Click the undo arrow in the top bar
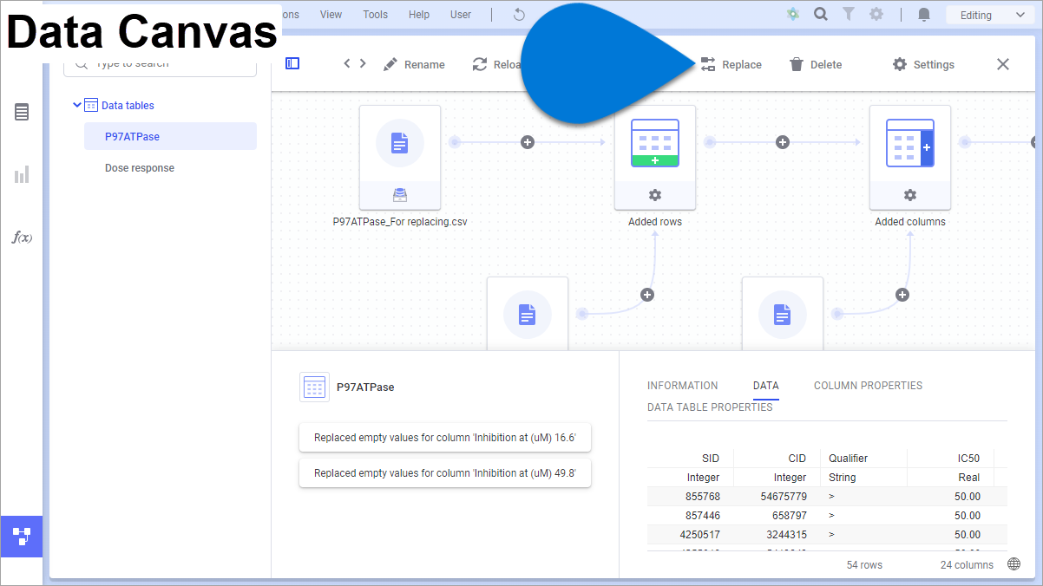 tap(520, 15)
